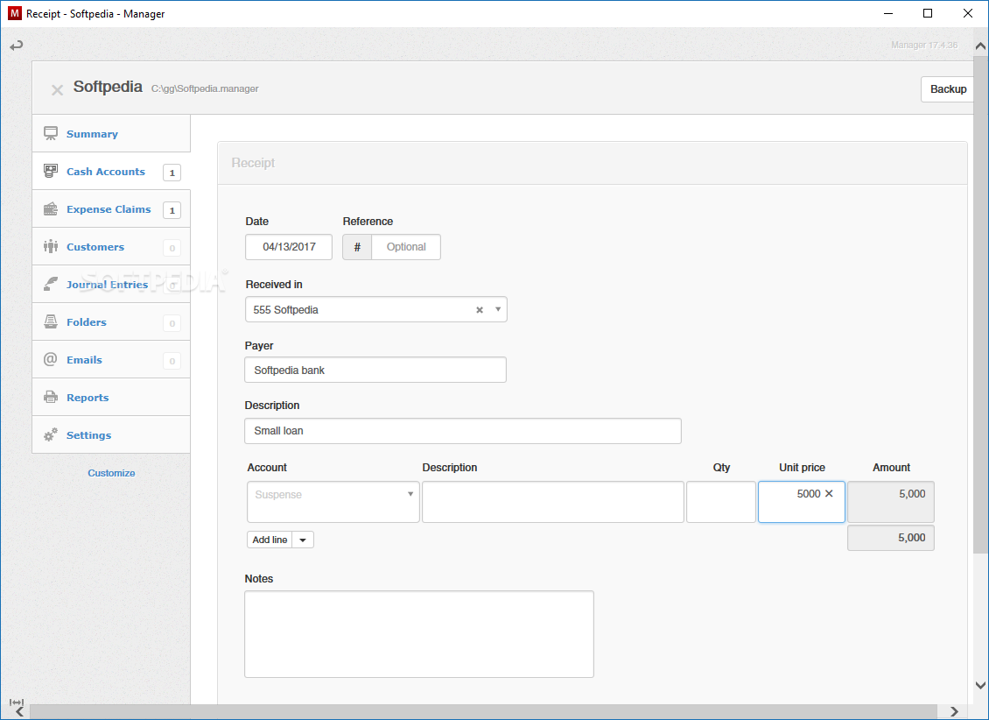Click the Customers count badge 0
This screenshot has height=720, width=989.
[x=172, y=248]
